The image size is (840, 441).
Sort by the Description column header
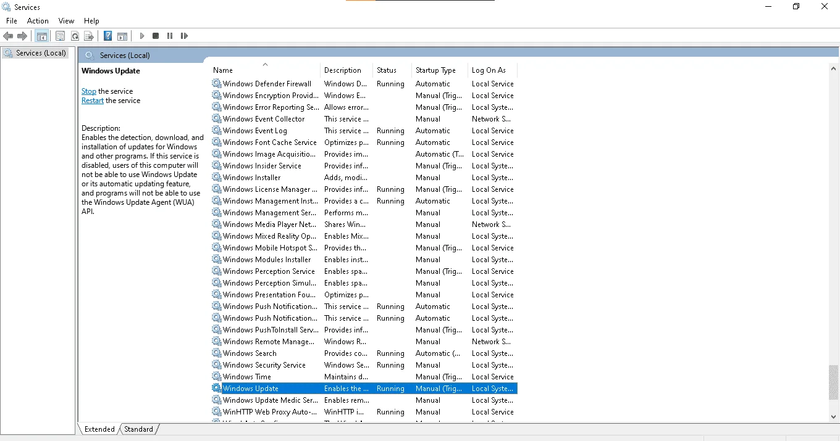pos(346,70)
